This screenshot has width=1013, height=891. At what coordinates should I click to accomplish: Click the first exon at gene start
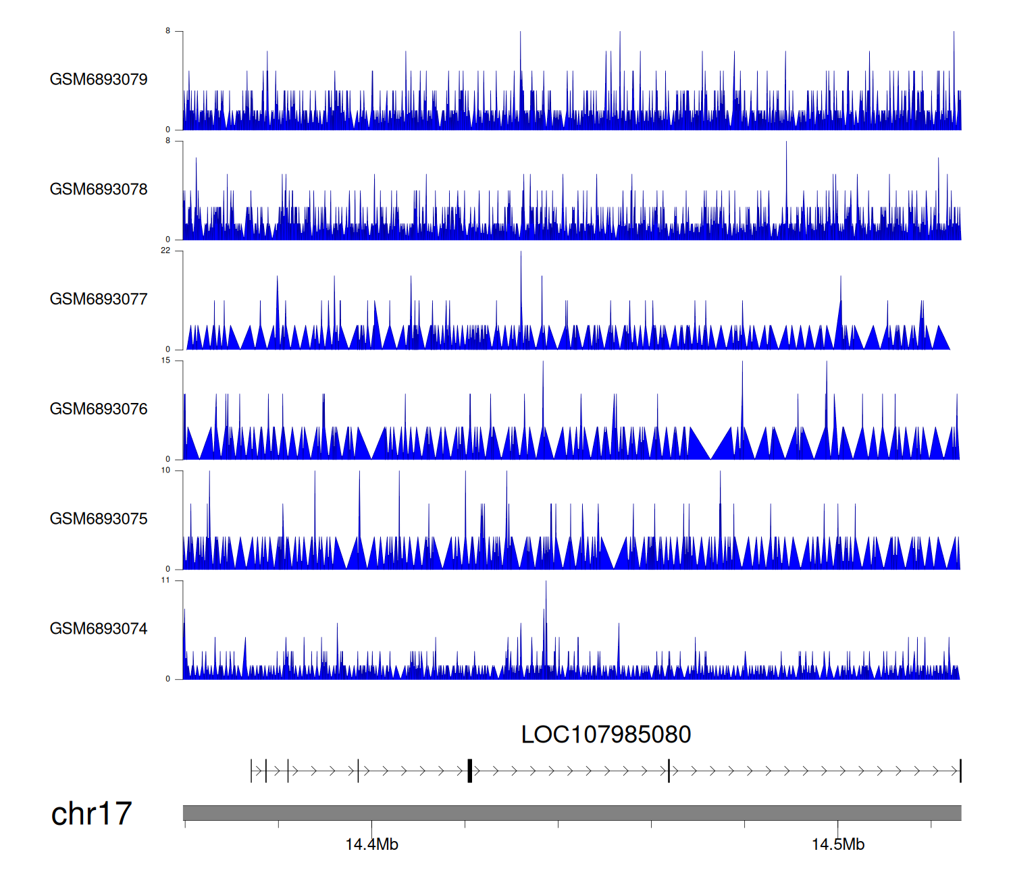251,771
